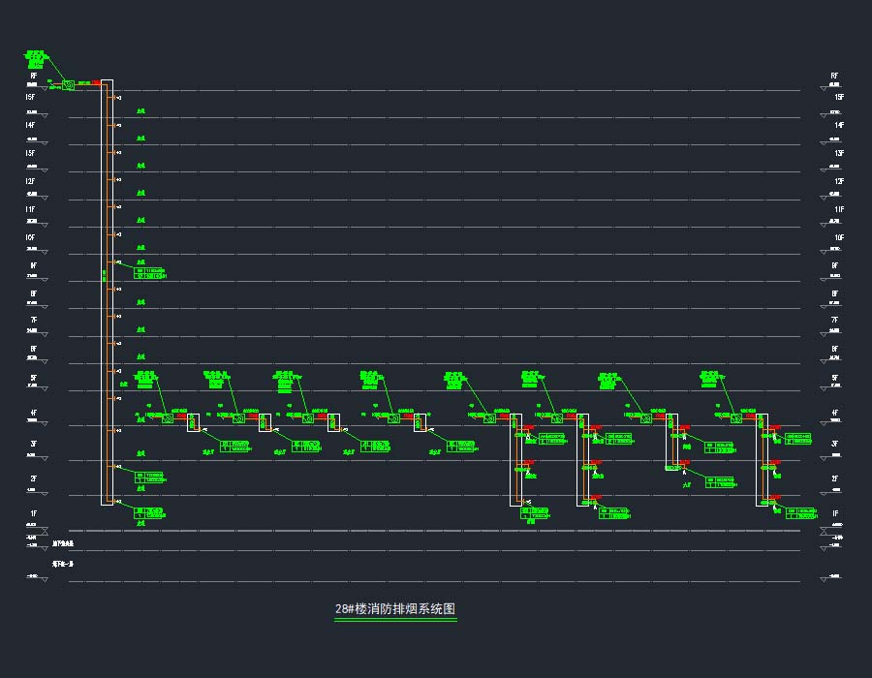Click the 12F floor label on the right

tap(839, 182)
